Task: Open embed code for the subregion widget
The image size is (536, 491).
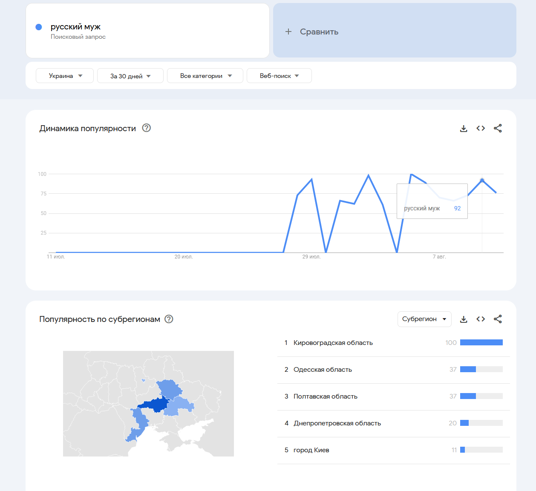Action: (x=481, y=319)
